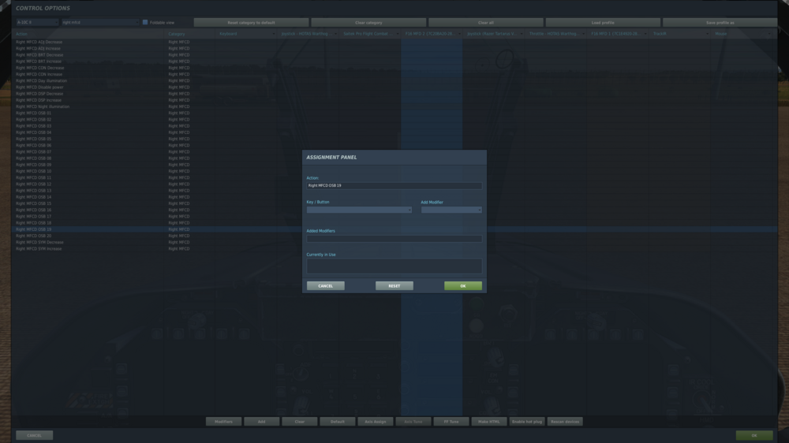
Task: Select 'Right MFCD OSB 18' row
Action: (394, 223)
